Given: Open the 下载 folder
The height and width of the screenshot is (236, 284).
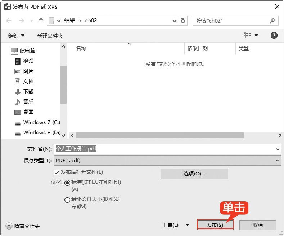Looking at the screenshot, I should point(28,92).
